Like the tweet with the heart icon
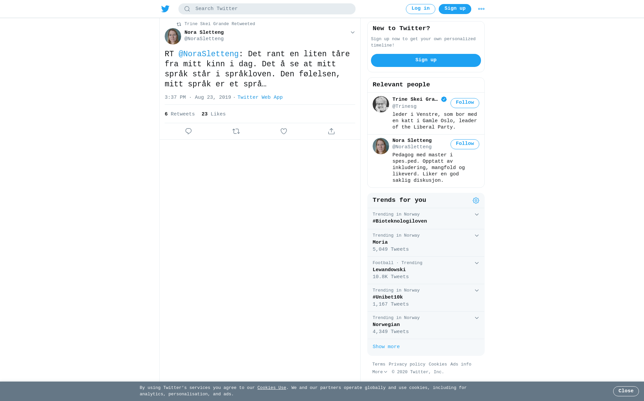 284,131
